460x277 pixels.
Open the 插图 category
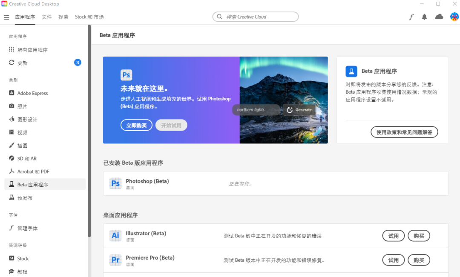(x=21, y=145)
